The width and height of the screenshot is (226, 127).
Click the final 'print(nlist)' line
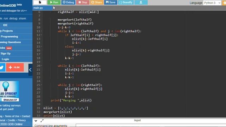[54, 116]
